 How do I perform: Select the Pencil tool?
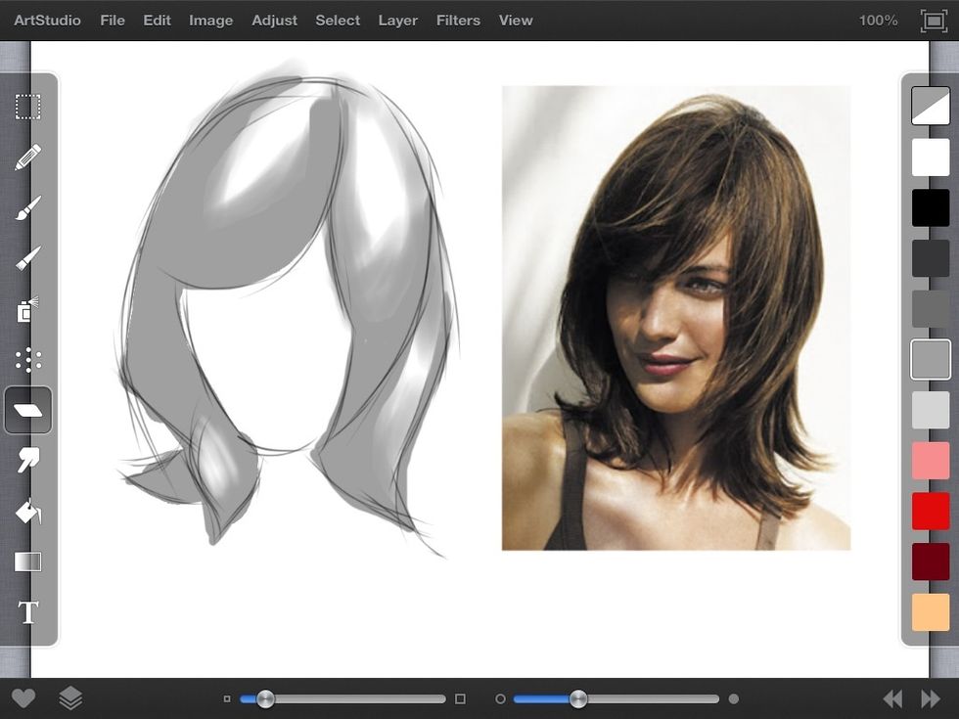27,157
